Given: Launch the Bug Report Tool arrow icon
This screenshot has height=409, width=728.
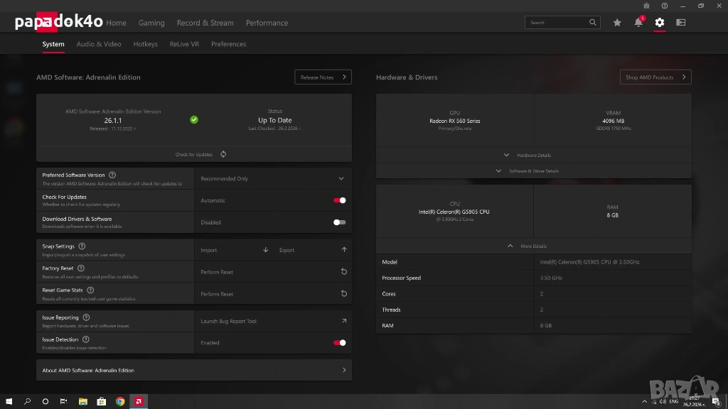Looking at the screenshot, I should coord(344,321).
